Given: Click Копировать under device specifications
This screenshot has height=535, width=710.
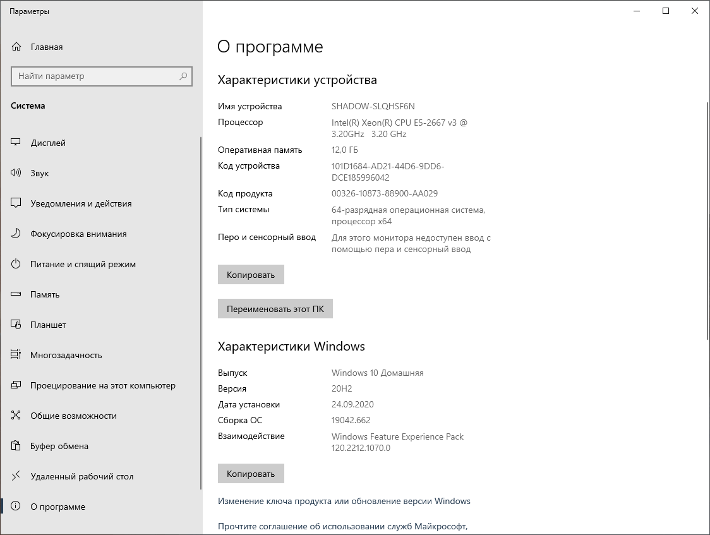Looking at the screenshot, I should (251, 274).
